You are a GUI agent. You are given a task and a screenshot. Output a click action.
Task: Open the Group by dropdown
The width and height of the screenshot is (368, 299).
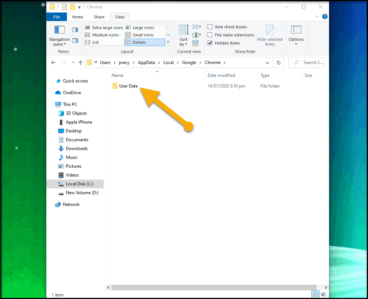click(x=197, y=27)
